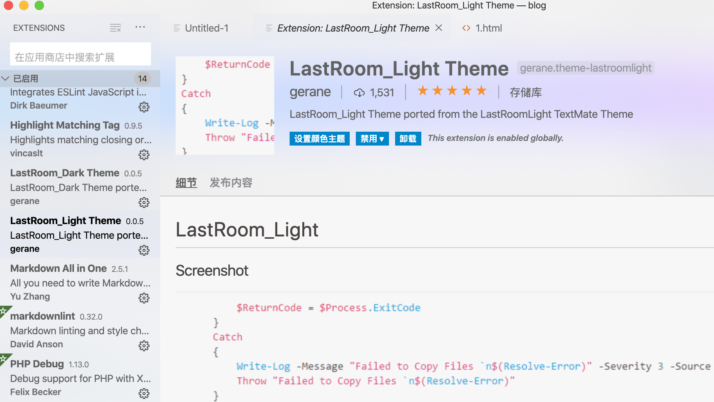Image resolution: width=714 pixels, height=402 pixels.
Task: Open gear settings for markdownlint
Action: 144,346
